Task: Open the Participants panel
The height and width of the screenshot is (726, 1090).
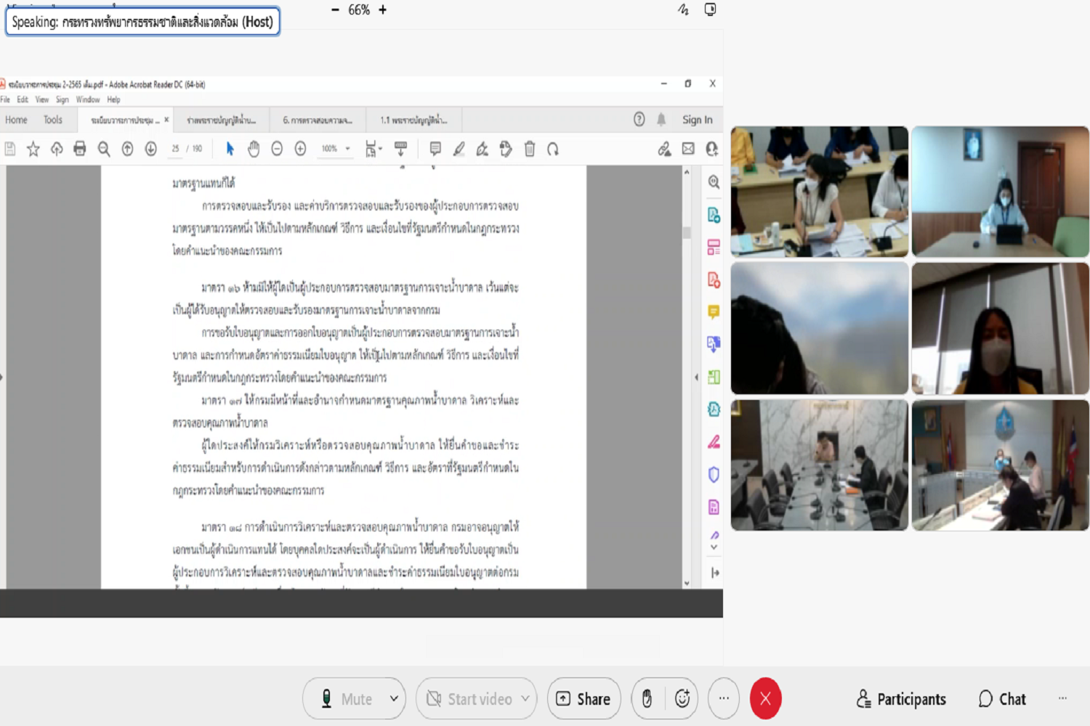Action: 901,699
